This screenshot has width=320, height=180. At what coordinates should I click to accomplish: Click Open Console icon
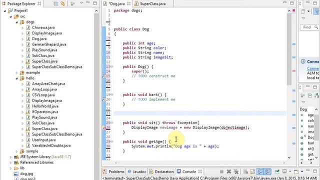click(x=296, y=171)
